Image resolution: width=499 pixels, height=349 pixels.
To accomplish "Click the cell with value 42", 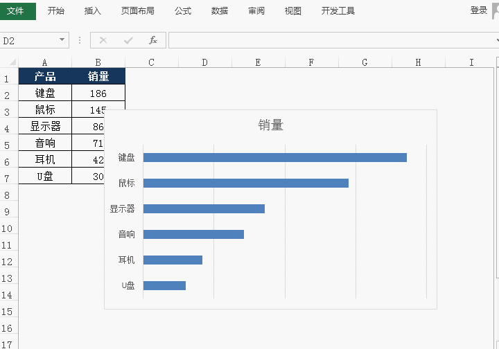I will coord(89,159).
